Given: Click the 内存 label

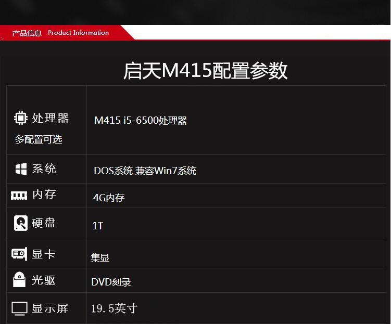Looking at the screenshot, I should point(44,195).
